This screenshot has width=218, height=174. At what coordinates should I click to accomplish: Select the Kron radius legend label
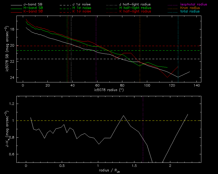click(190, 8)
